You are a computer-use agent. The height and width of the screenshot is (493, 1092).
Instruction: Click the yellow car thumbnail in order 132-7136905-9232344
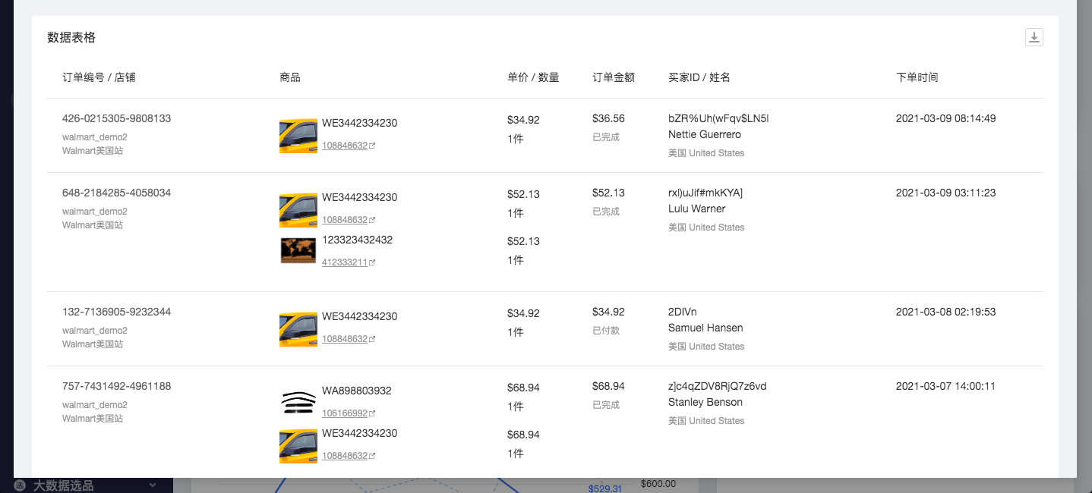[x=298, y=329]
